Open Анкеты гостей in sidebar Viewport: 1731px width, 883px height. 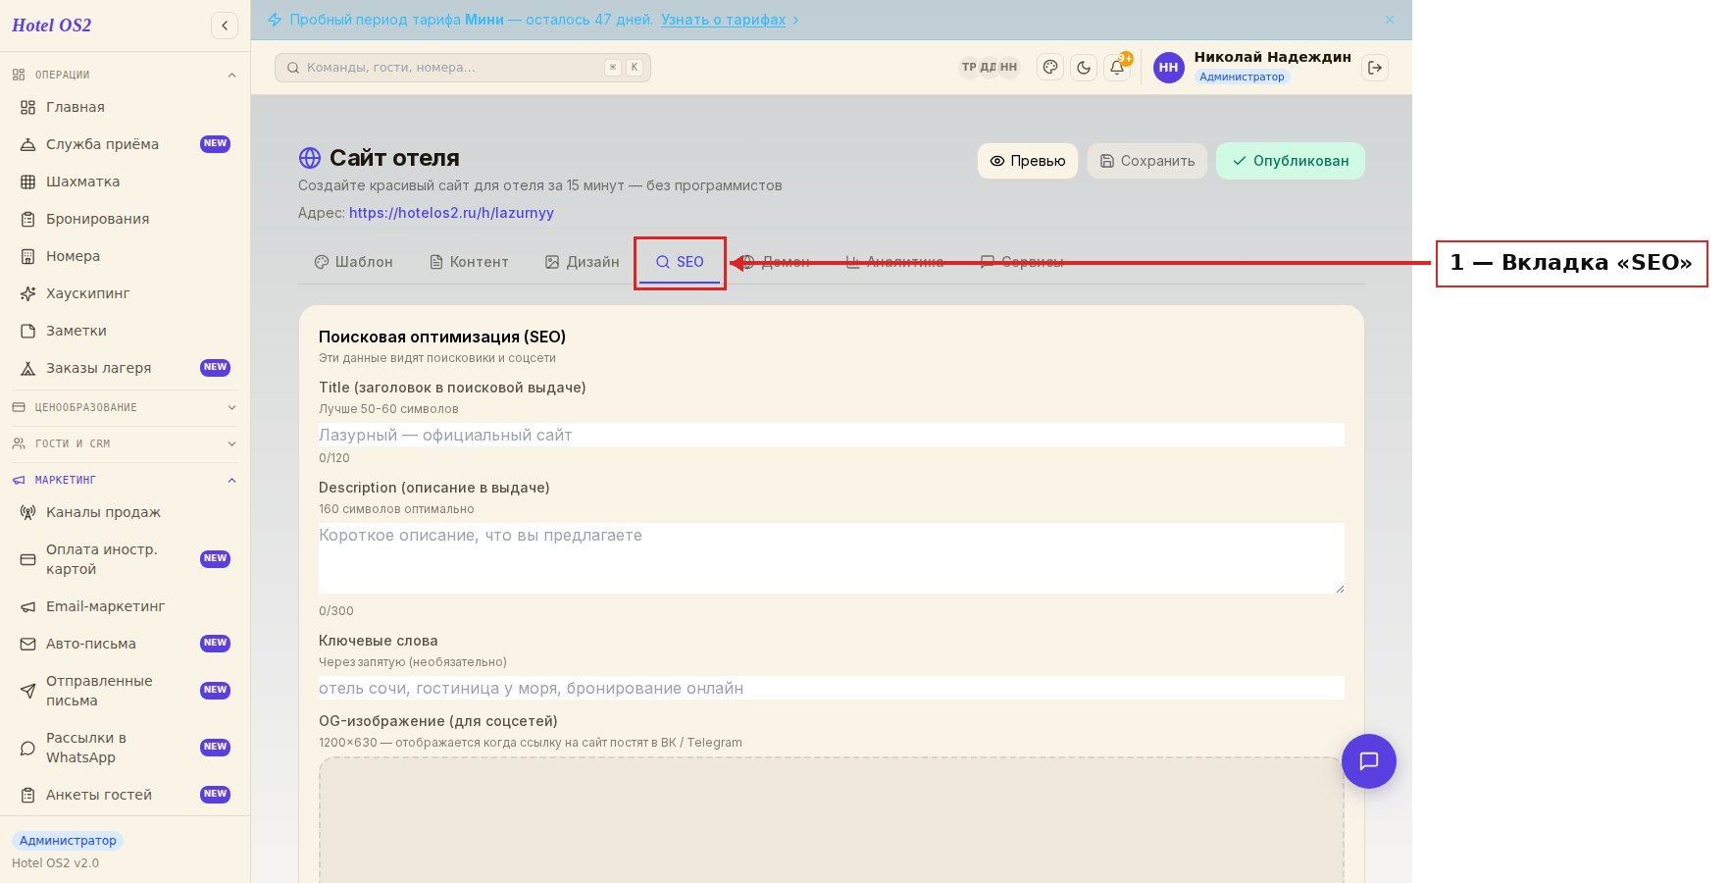click(125, 795)
